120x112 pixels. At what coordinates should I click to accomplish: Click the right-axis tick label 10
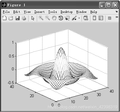point(73,102)
